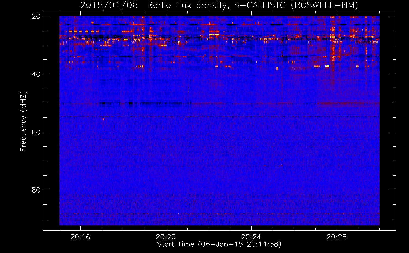Click the 'Frequency (MHZ)' axis label
The width and height of the screenshot is (409, 253).
(x=23, y=121)
